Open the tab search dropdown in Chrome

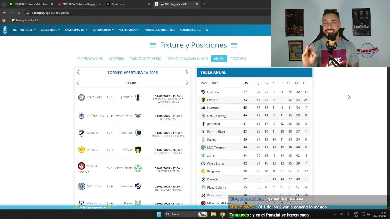(4, 4)
